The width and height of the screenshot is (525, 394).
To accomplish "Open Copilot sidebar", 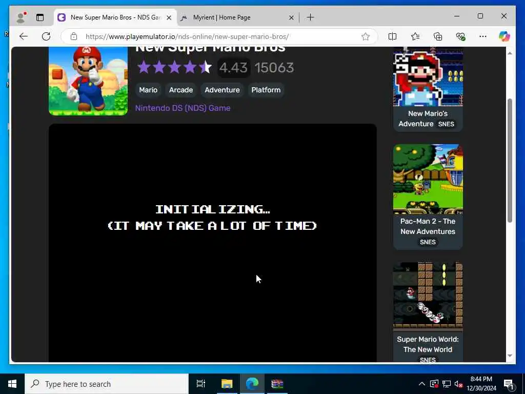I will [504, 36].
